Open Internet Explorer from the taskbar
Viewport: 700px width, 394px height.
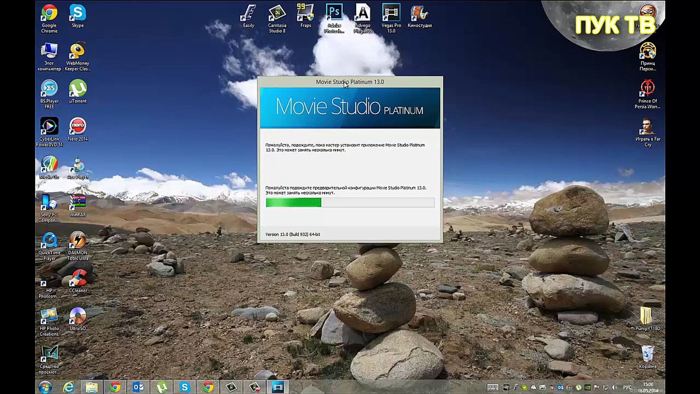[69, 387]
